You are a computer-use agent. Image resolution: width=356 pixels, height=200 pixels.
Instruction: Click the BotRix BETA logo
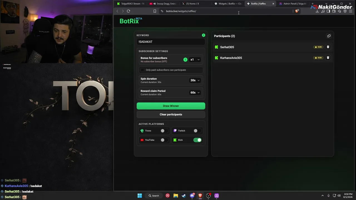[131, 21]
